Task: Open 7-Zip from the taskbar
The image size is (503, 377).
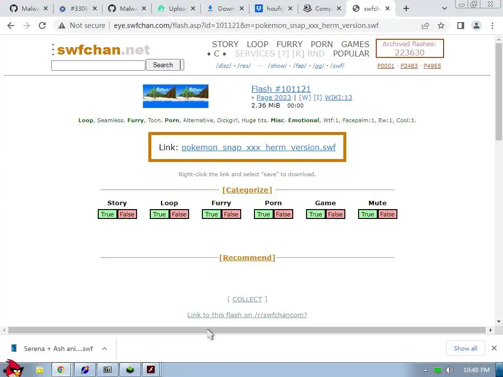Action: [108, 370]
